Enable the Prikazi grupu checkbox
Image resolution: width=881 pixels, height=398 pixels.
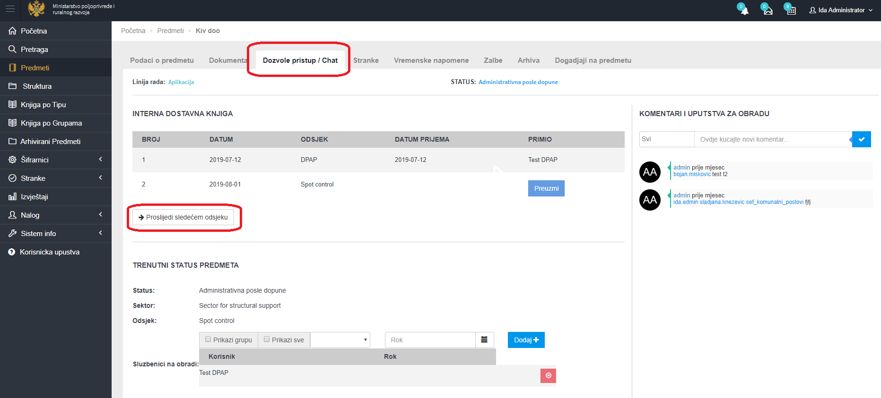(x=208, y=339)
